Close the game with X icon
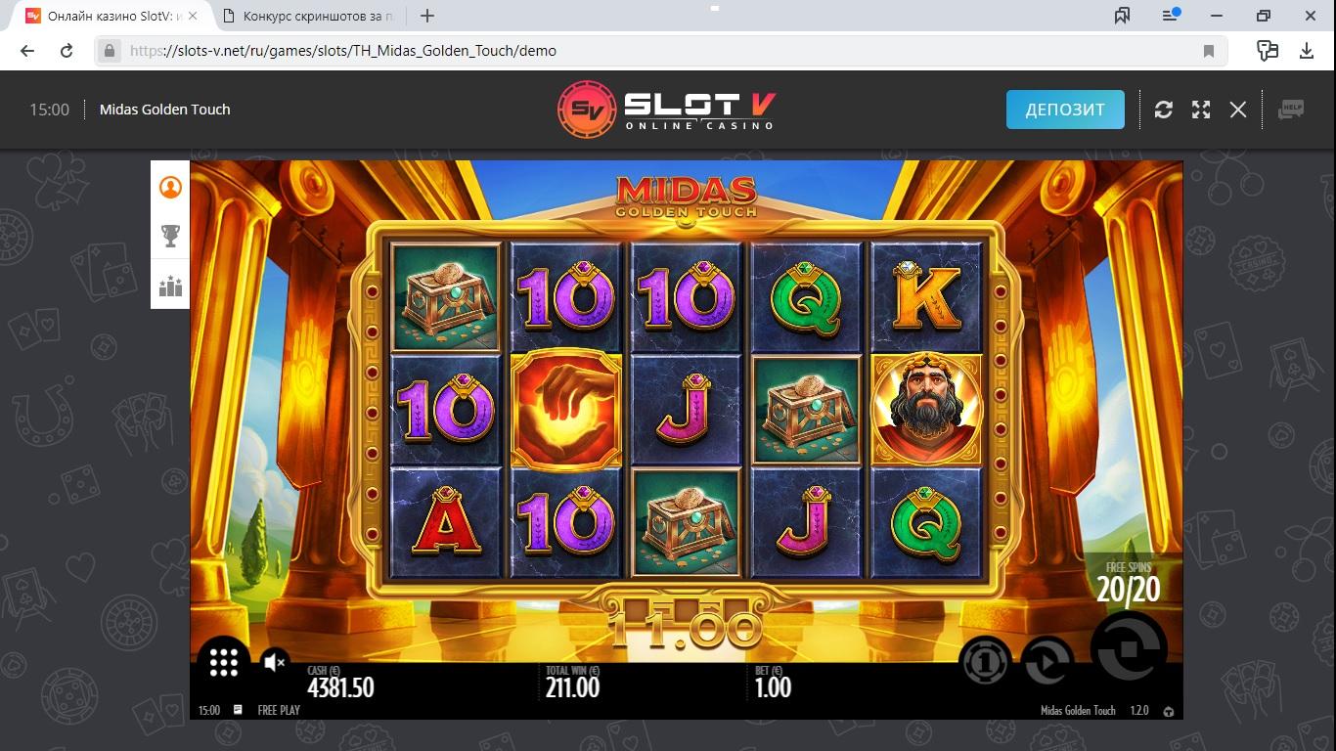The width and height of the screenshot is (1336, 751). point(1238,110)
